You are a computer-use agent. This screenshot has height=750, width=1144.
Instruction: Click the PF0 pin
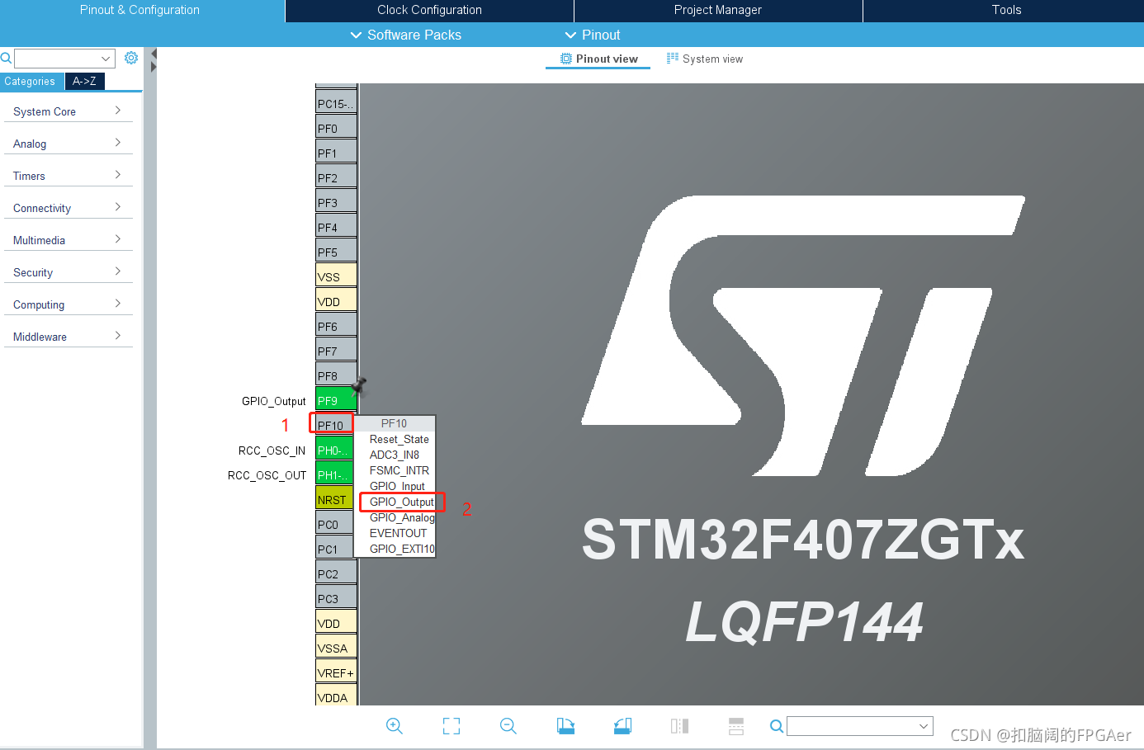pyautogui.click(x=336, y=127)
